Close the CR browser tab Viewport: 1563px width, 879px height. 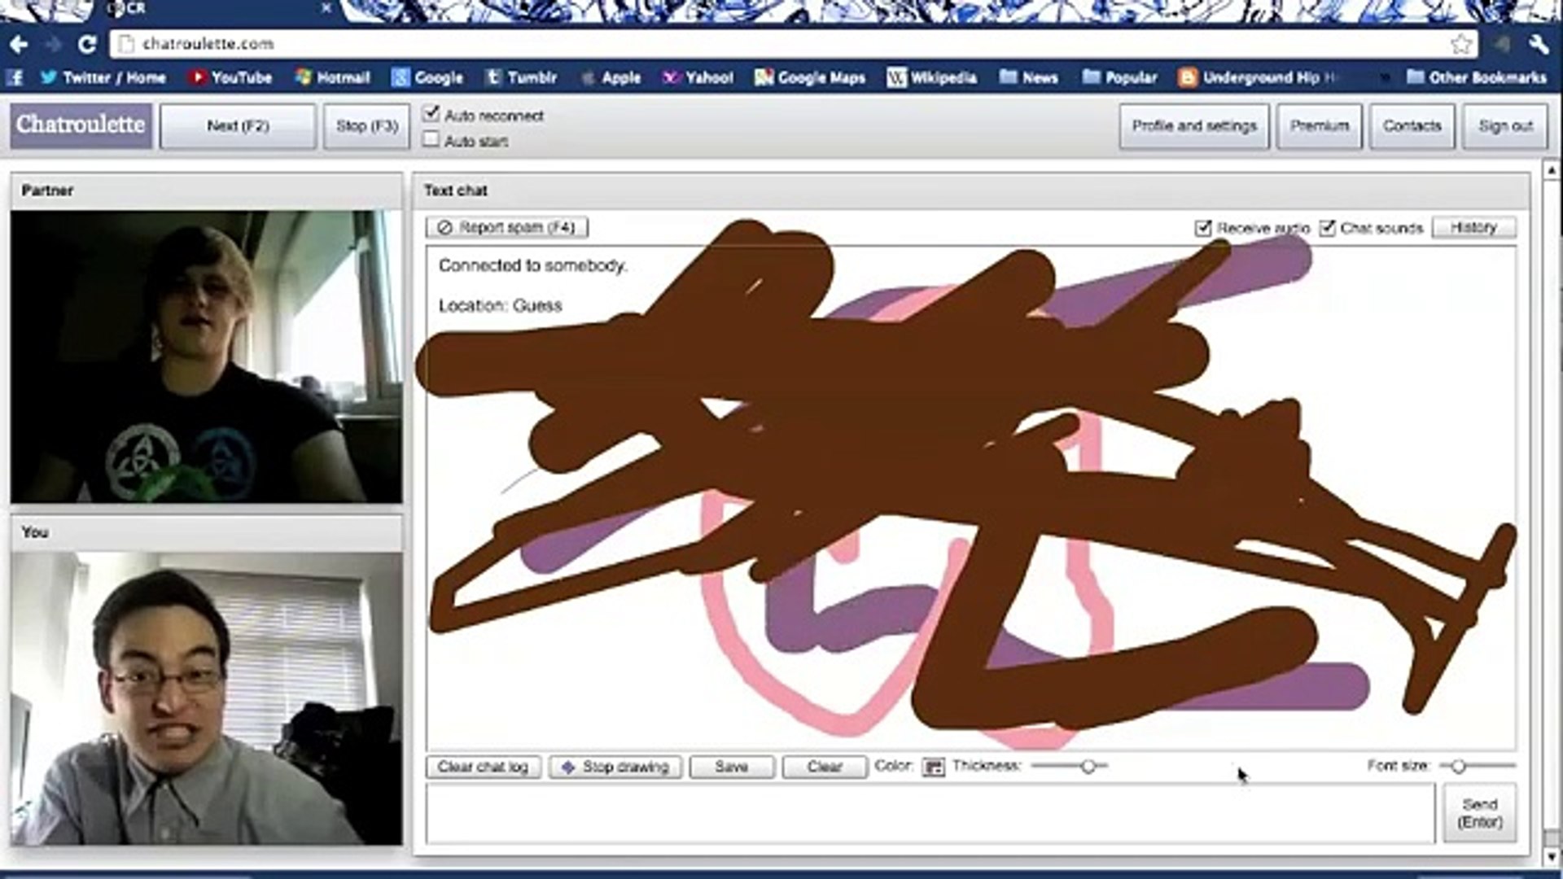pos(326,8)
